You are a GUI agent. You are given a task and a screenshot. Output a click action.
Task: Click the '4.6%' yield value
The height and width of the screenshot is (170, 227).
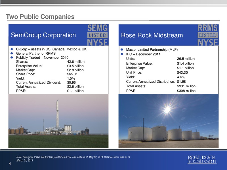pos(181,77)
